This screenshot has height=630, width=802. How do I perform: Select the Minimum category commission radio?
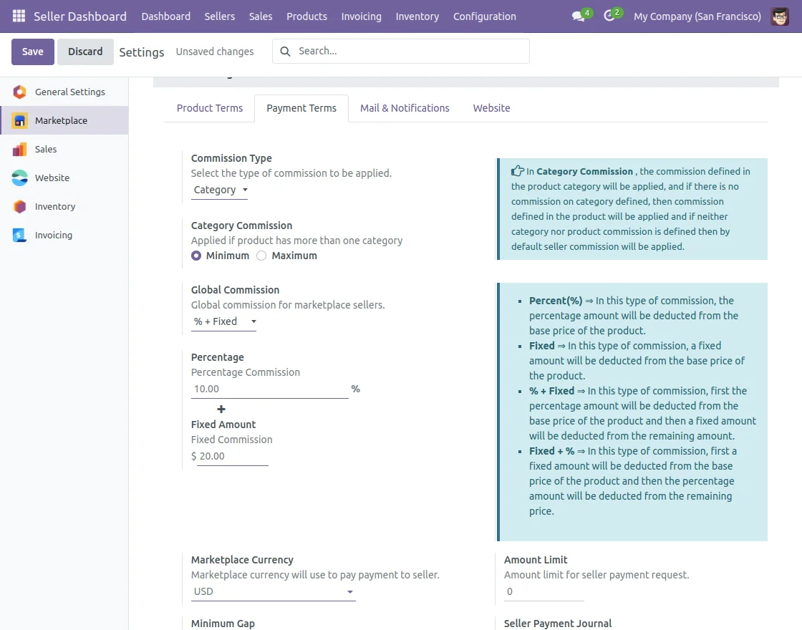click(x=196, y=256)
